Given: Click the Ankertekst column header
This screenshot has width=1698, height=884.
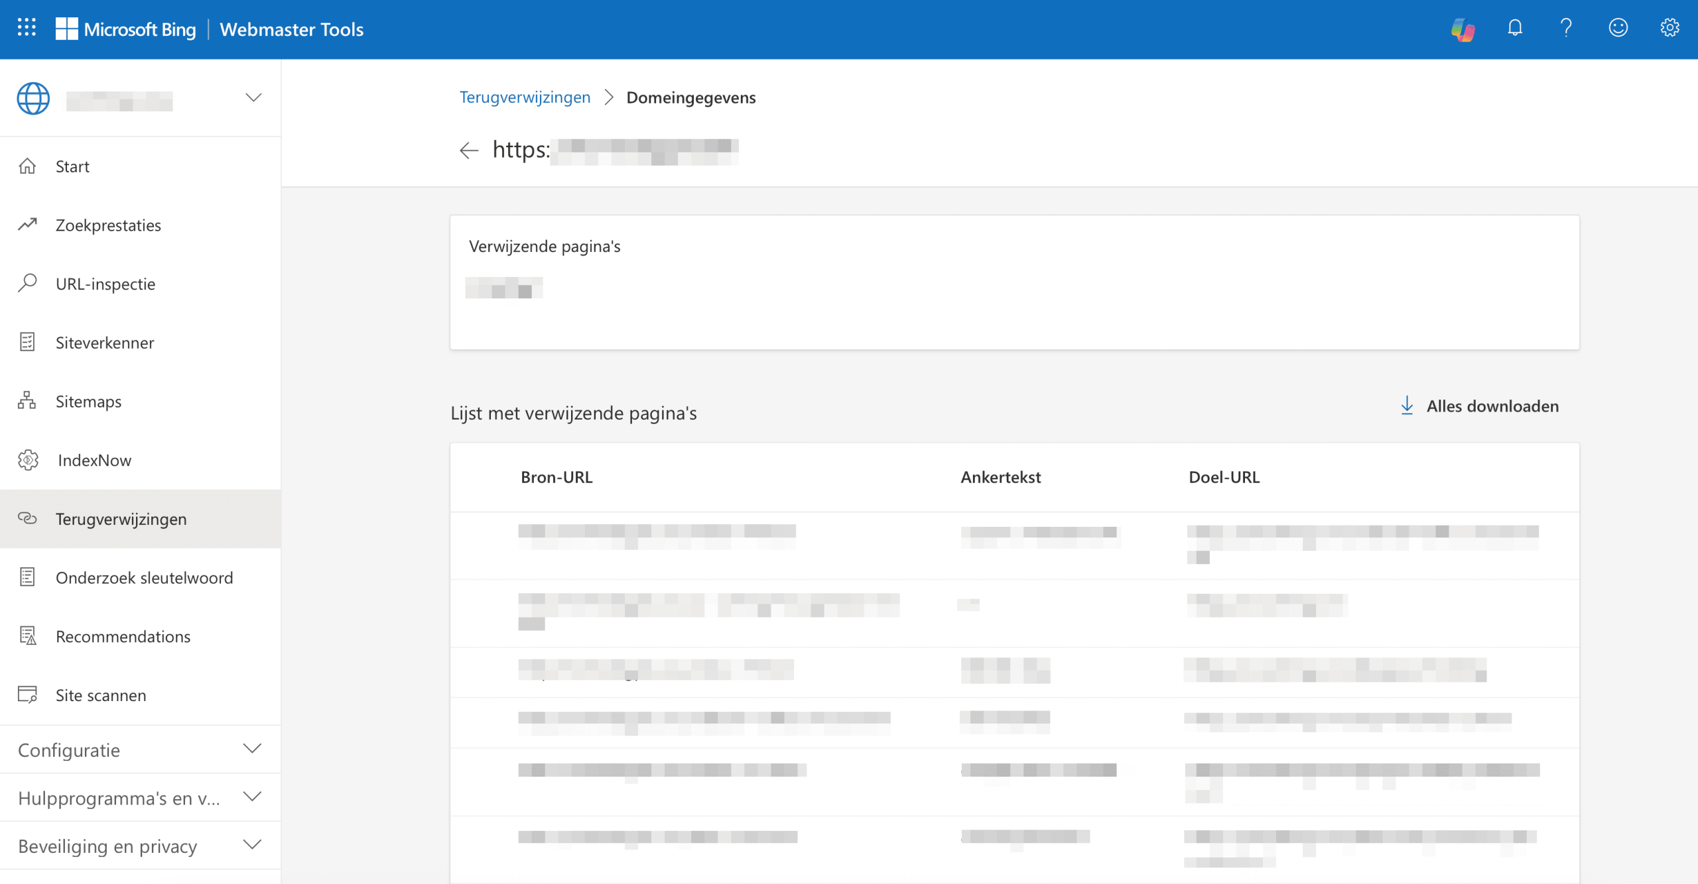Looking at the screenshot, I should point(1000,477).
